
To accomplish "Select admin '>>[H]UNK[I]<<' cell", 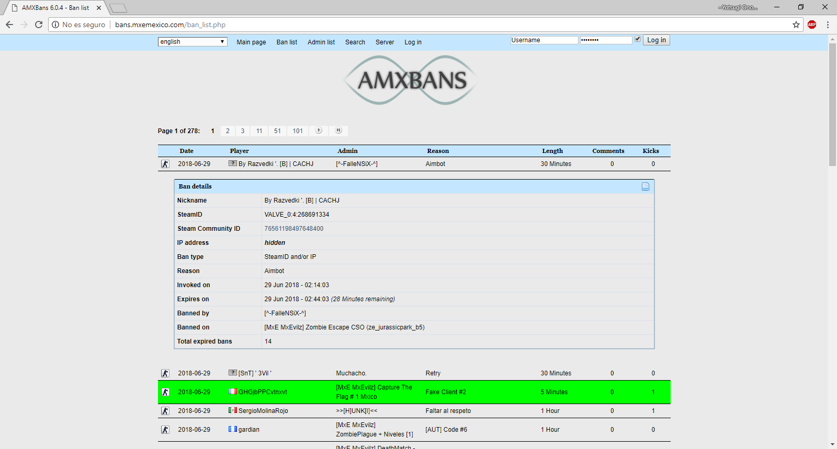I will [357, 411].
